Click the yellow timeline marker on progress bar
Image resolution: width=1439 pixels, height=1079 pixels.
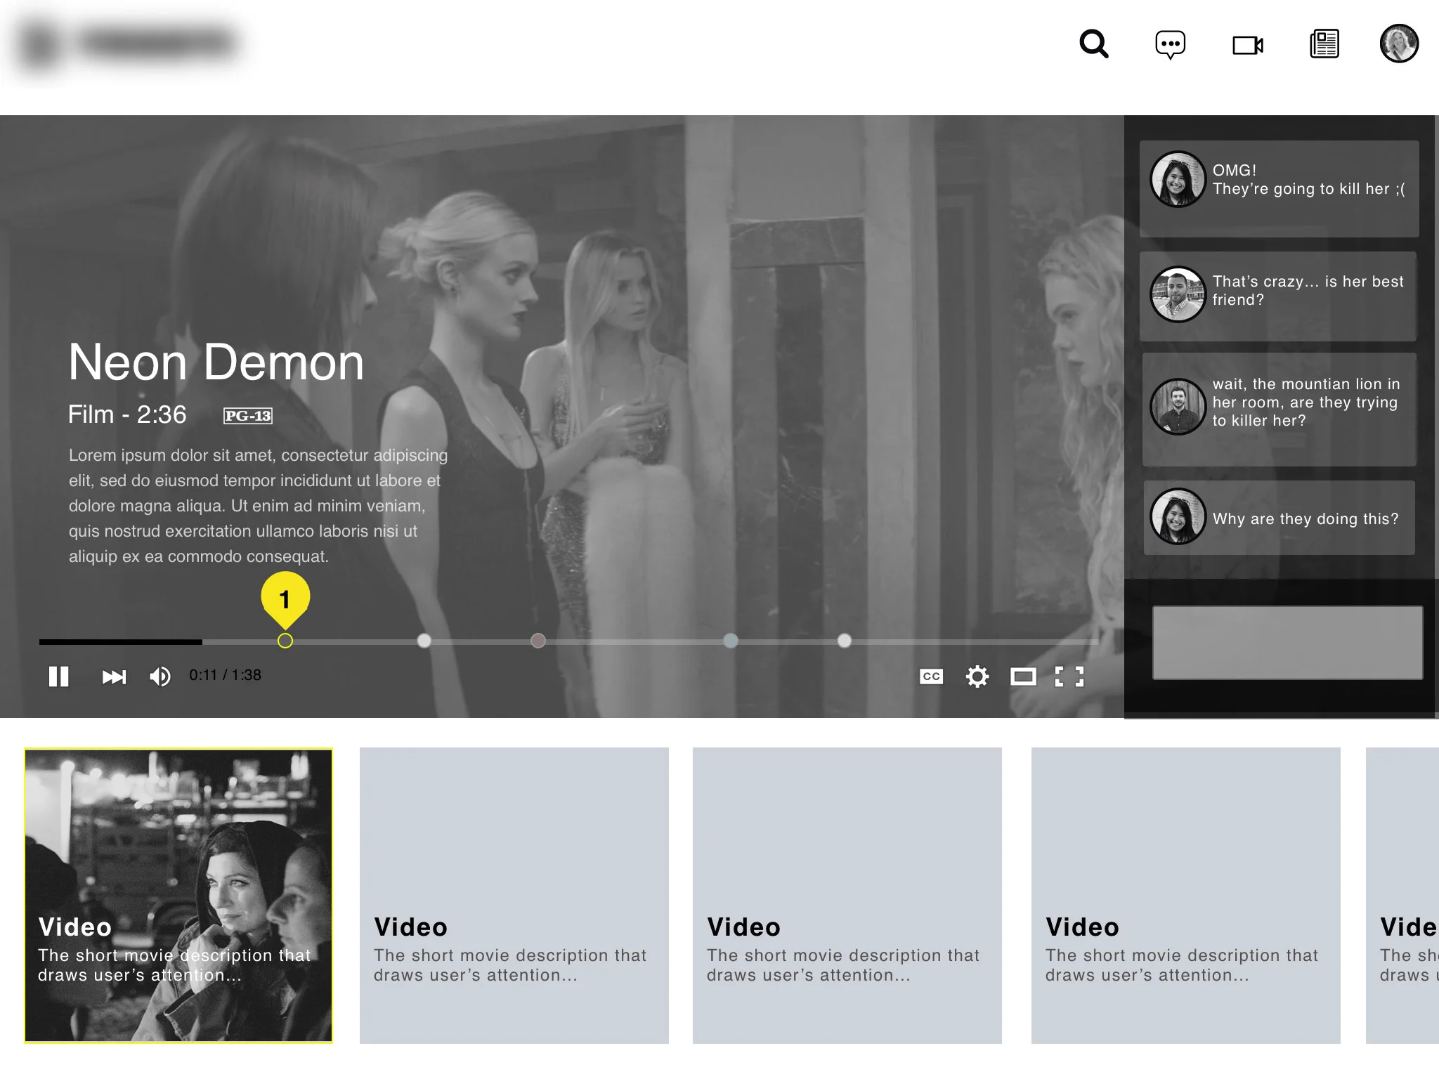pyautogui.click(x=285, y=641)
